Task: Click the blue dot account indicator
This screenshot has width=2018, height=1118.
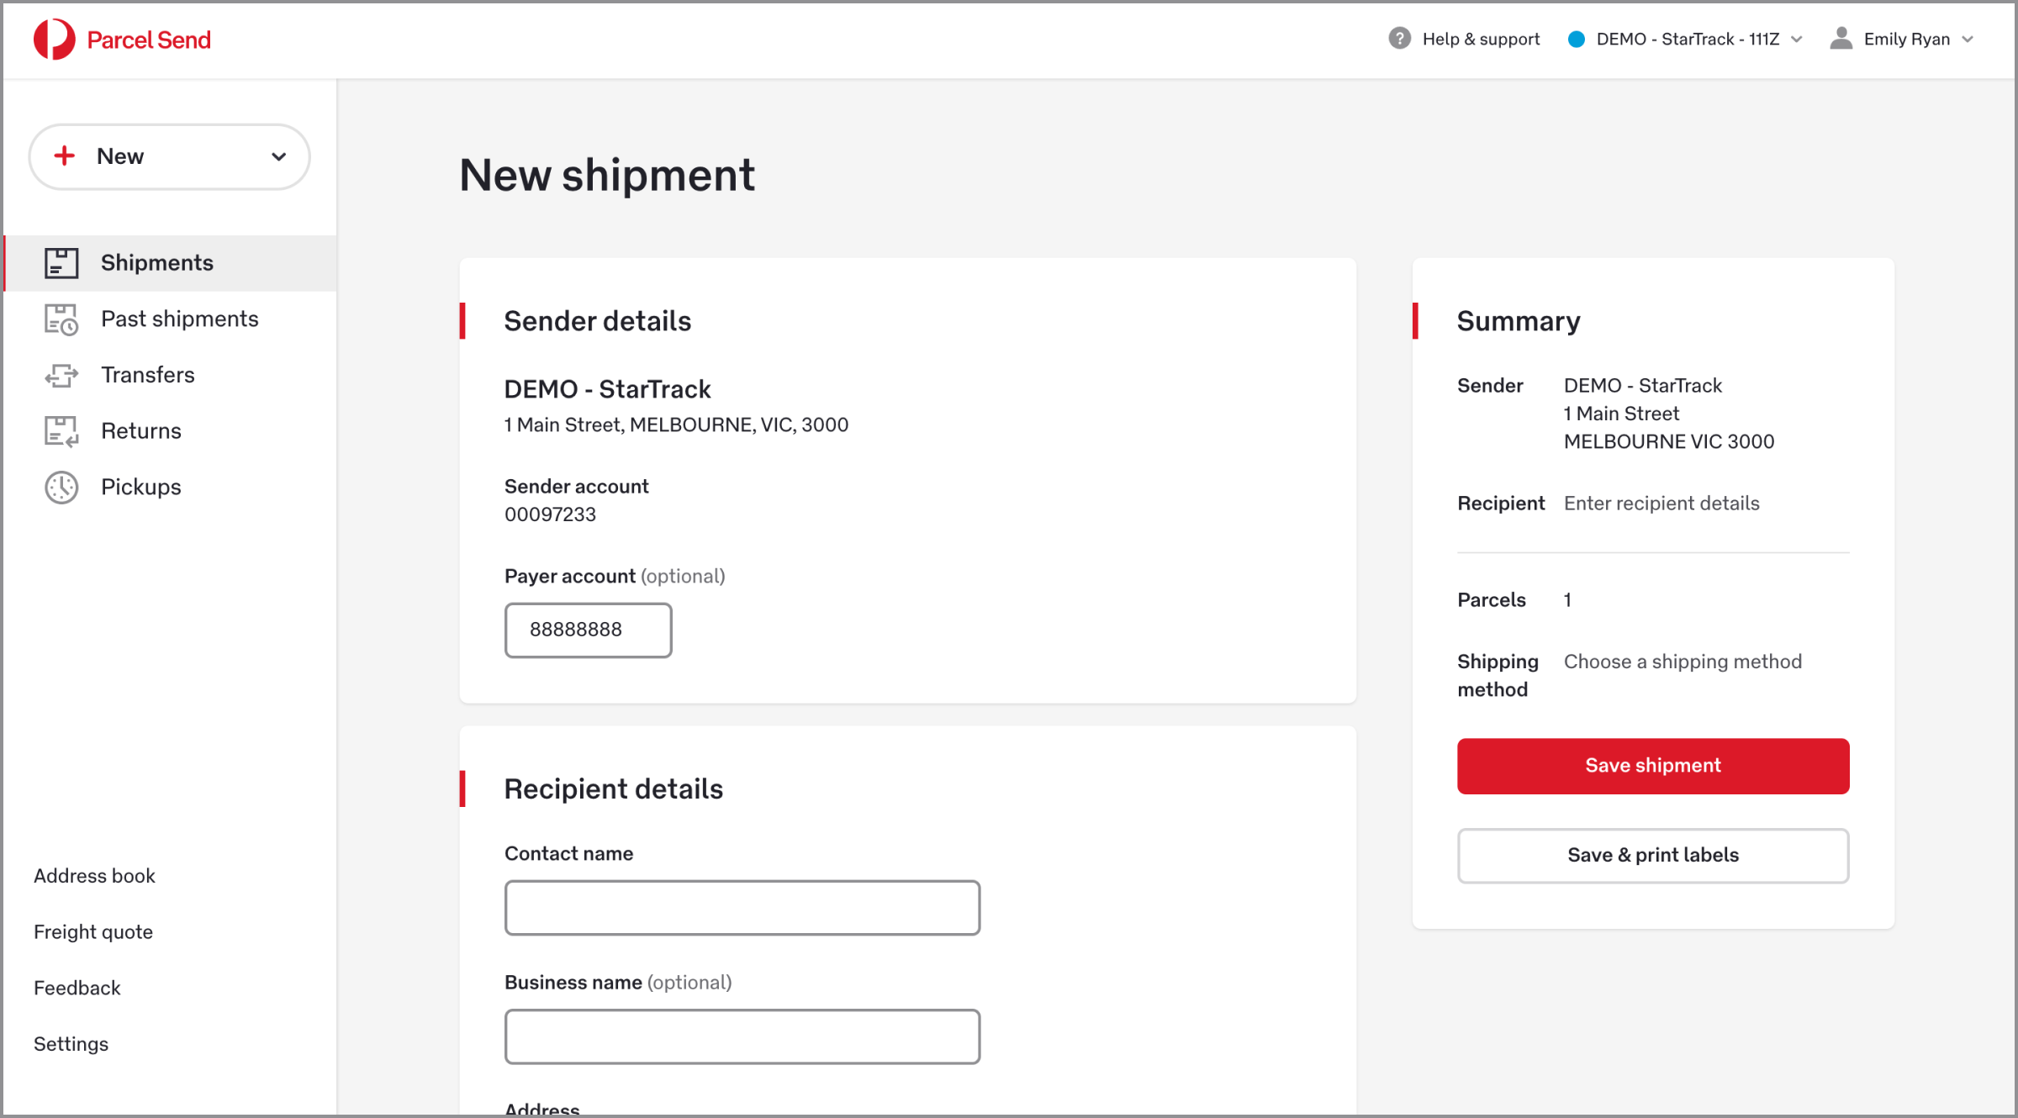Action: pos(1577,40)
